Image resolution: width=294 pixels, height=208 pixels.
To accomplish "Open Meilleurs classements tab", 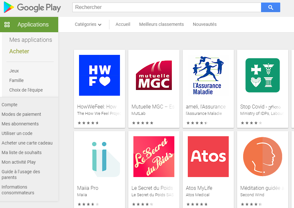I will [x=162, y=24].
